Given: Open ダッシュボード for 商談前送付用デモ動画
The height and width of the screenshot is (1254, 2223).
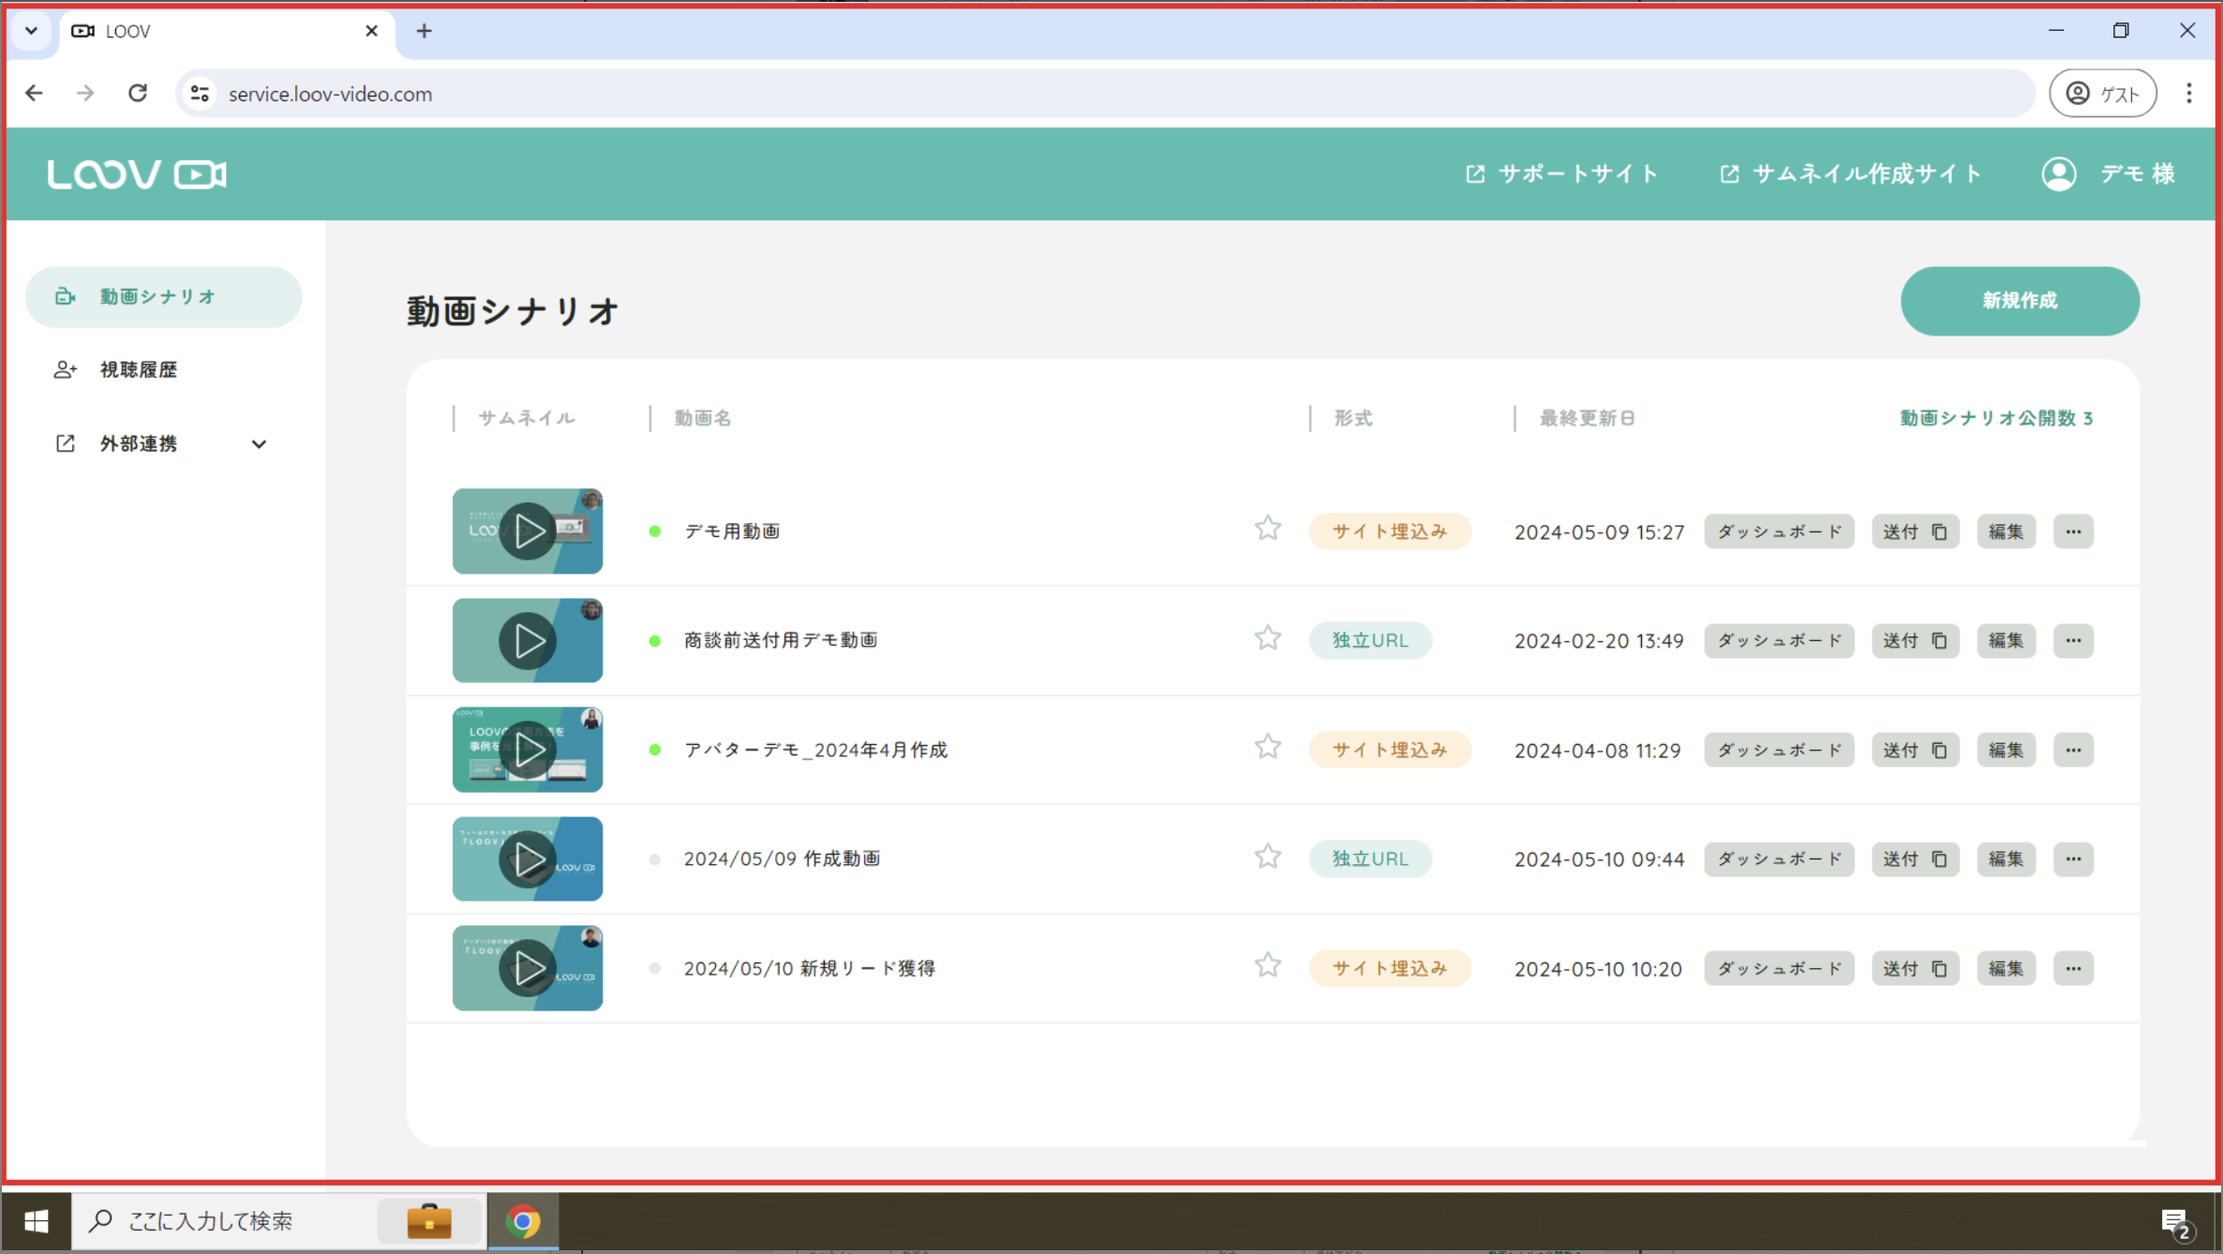Looking at the screenshot, I should pos(1779,641).
